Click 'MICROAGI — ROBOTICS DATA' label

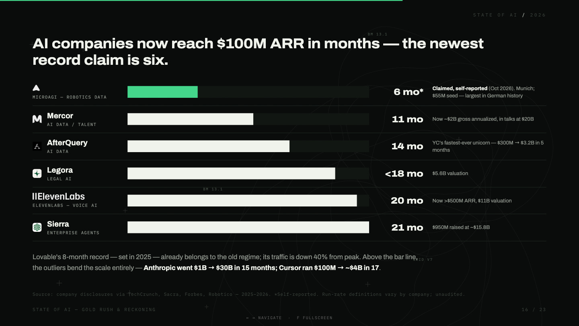click(70, 97)
